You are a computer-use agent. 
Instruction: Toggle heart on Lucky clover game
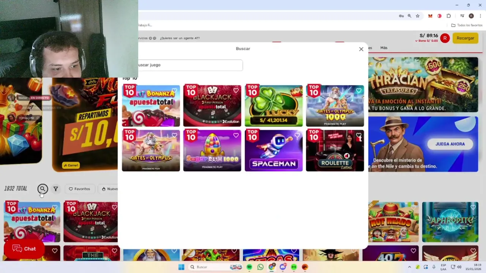297,91
